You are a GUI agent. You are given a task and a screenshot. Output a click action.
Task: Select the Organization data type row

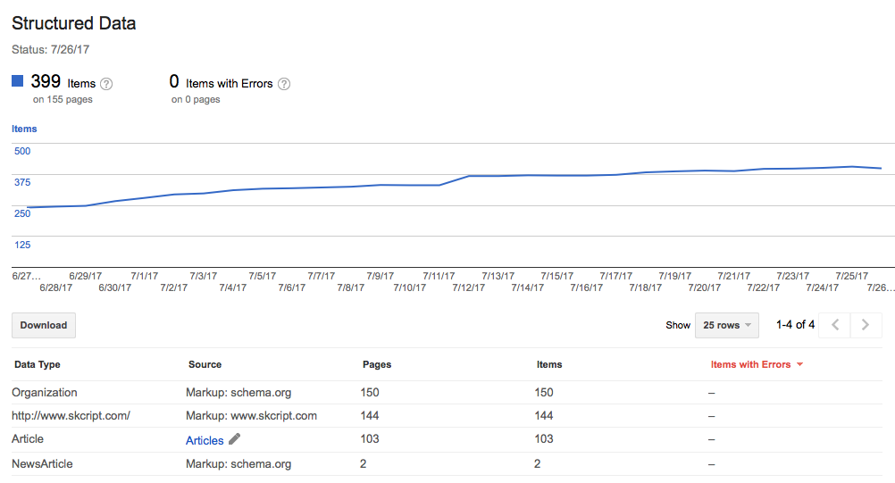45,393
